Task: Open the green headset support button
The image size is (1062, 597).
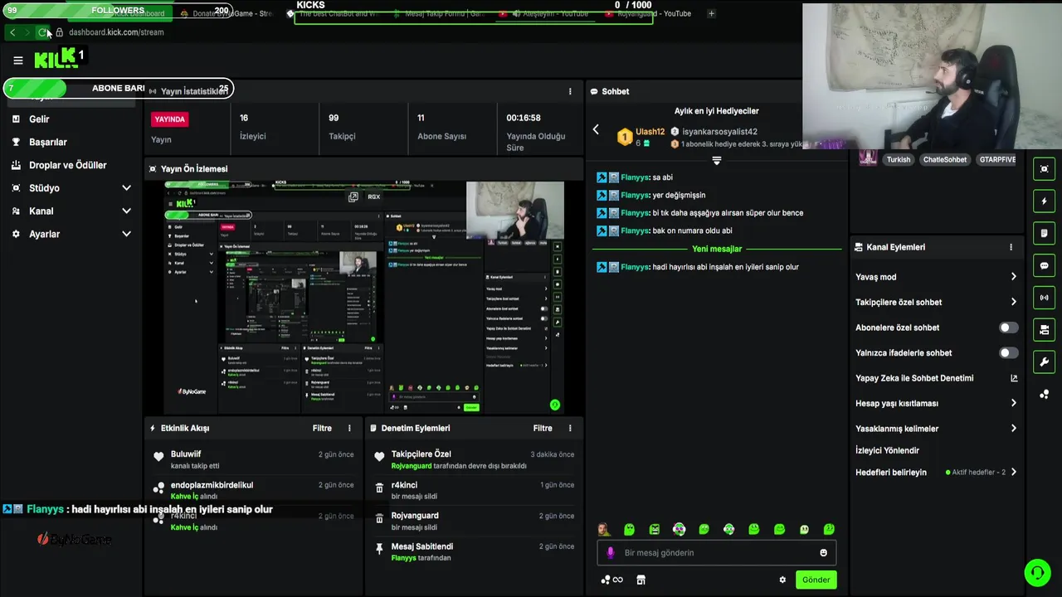Action: point(1037,573)
